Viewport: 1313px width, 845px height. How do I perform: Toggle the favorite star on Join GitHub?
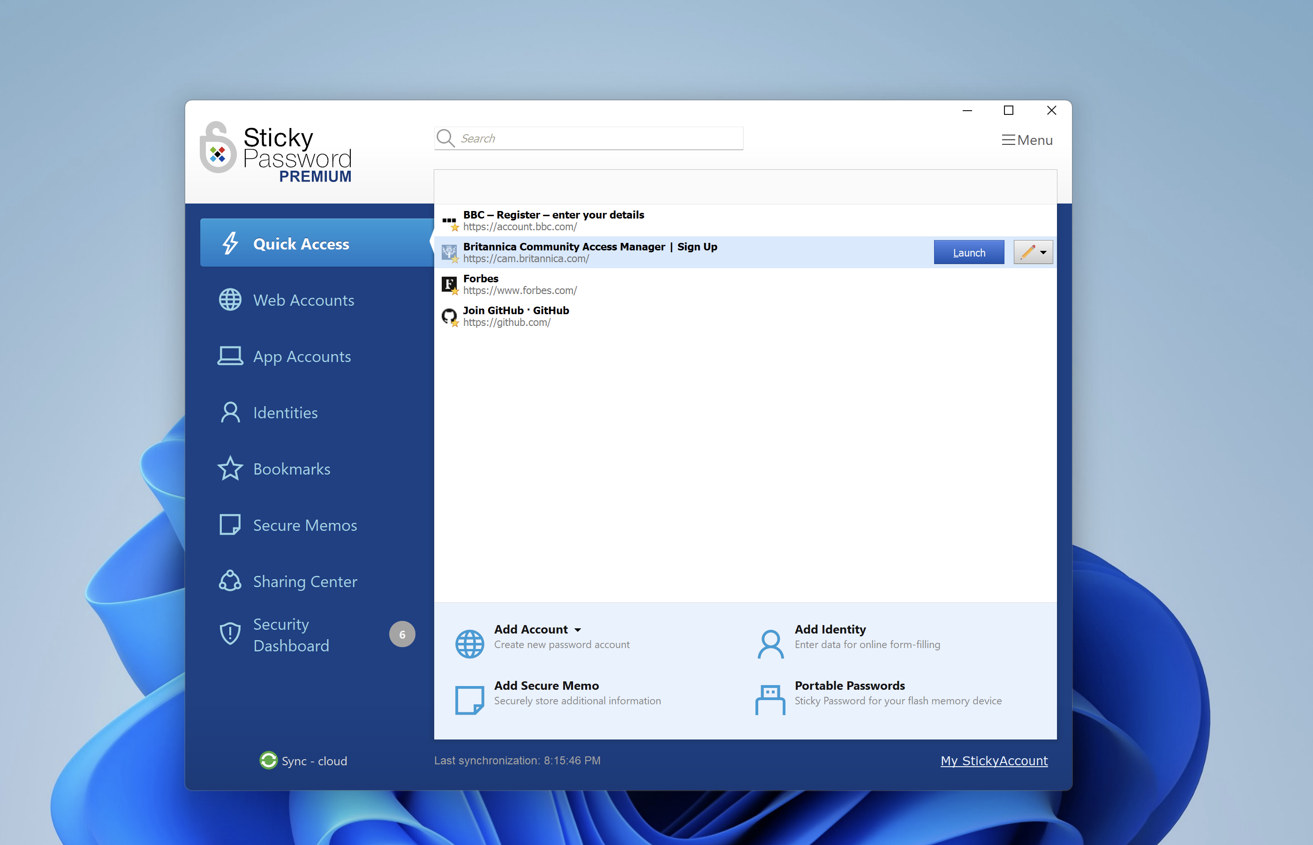(x=454, y=324)
